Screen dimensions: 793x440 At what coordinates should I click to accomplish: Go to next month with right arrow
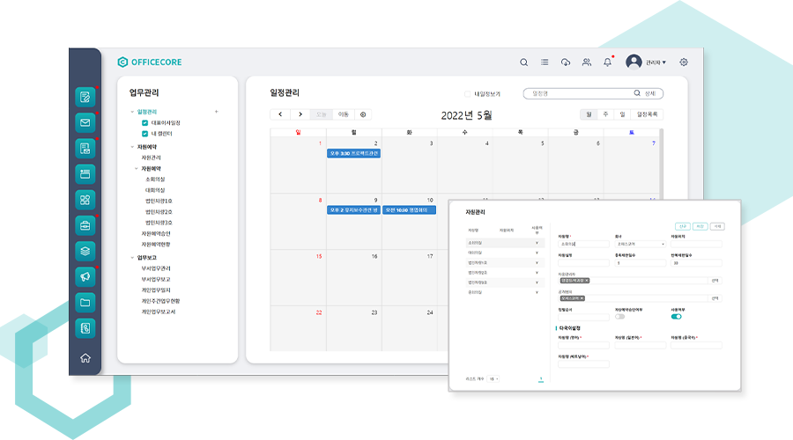click(x=300, y=114)
